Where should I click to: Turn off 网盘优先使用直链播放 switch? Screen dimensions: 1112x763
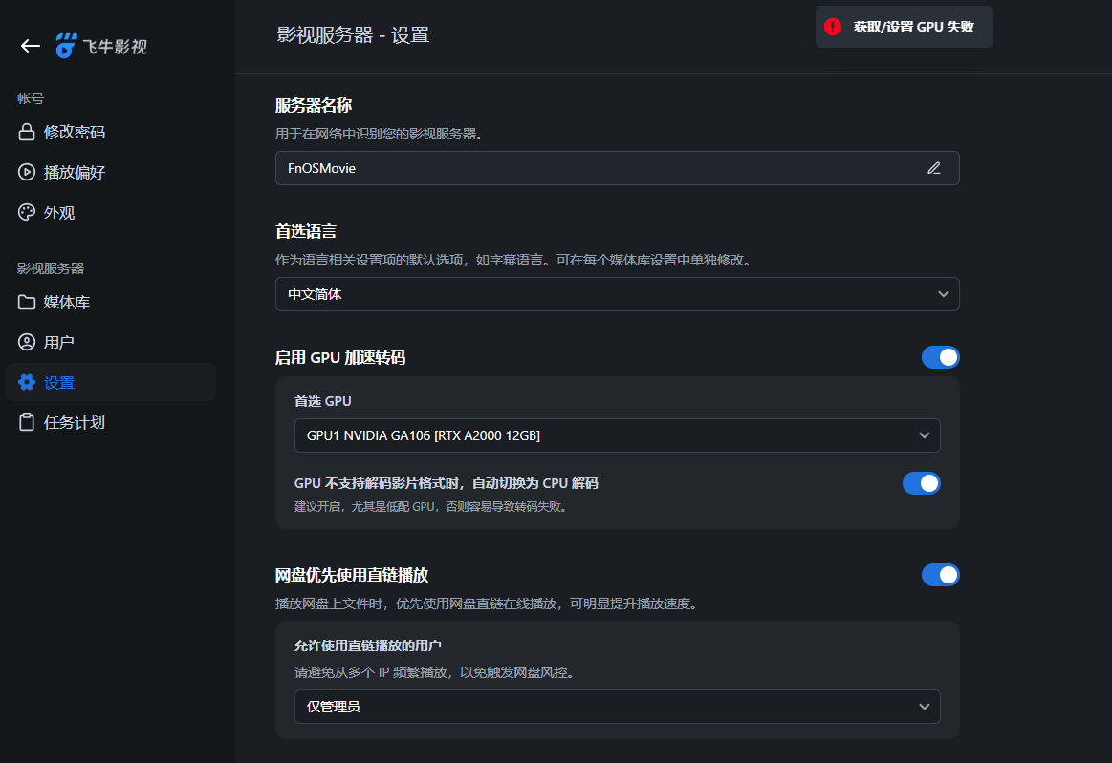click(940, 575)
